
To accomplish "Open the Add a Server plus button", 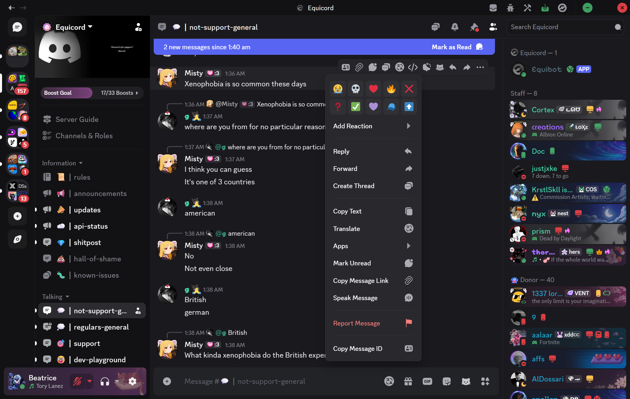I will point(17,216).
